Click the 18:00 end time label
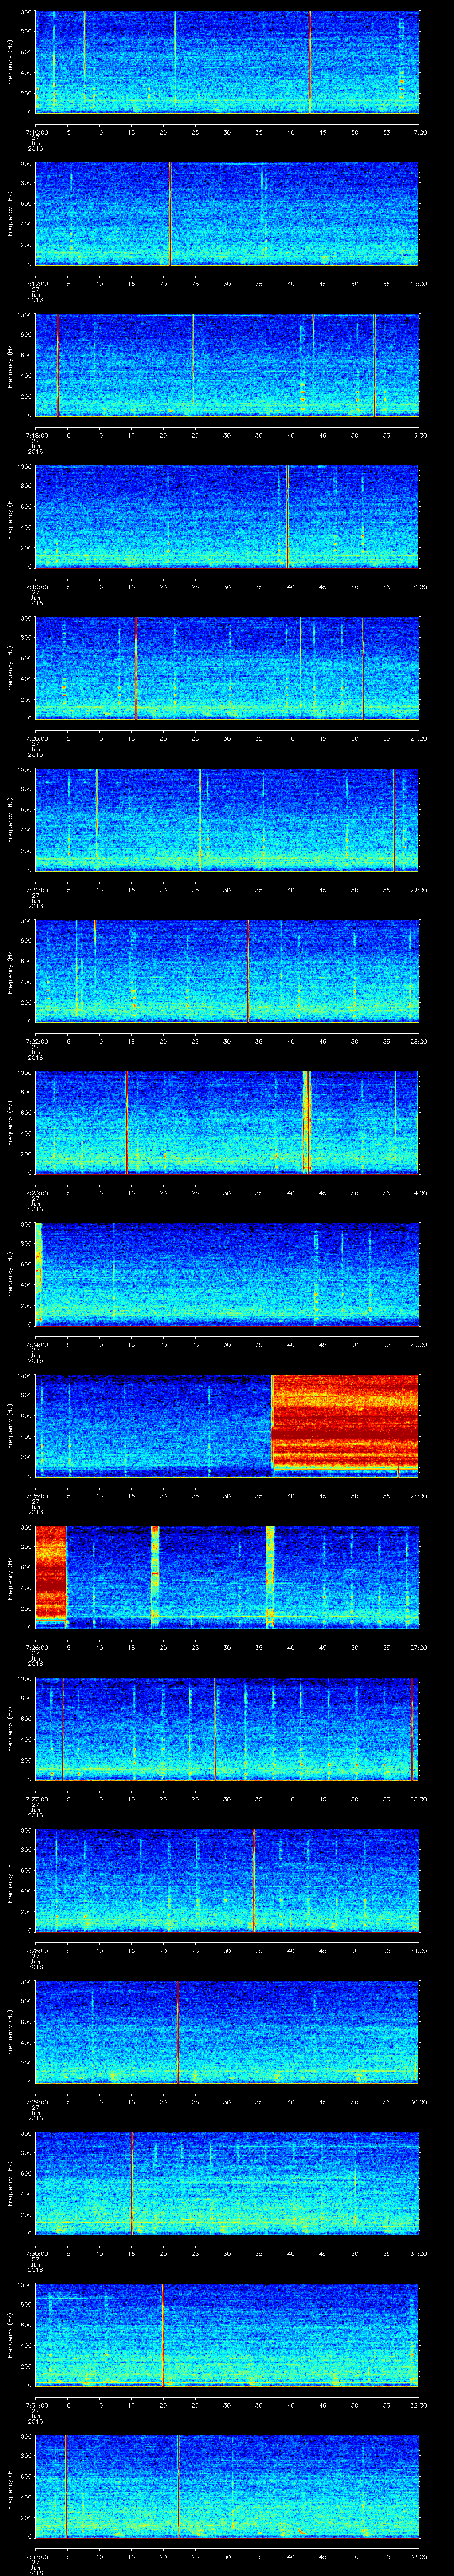Image resolution: width=454 pixels, height=2576 pixels. pyautogui.click(x=418, y=284)
